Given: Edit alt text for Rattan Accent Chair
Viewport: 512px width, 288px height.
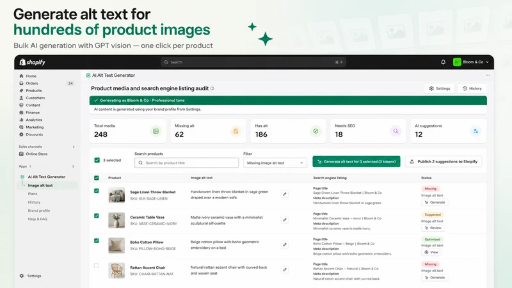Looking at the screenshot, I should [x=285, y=269].
